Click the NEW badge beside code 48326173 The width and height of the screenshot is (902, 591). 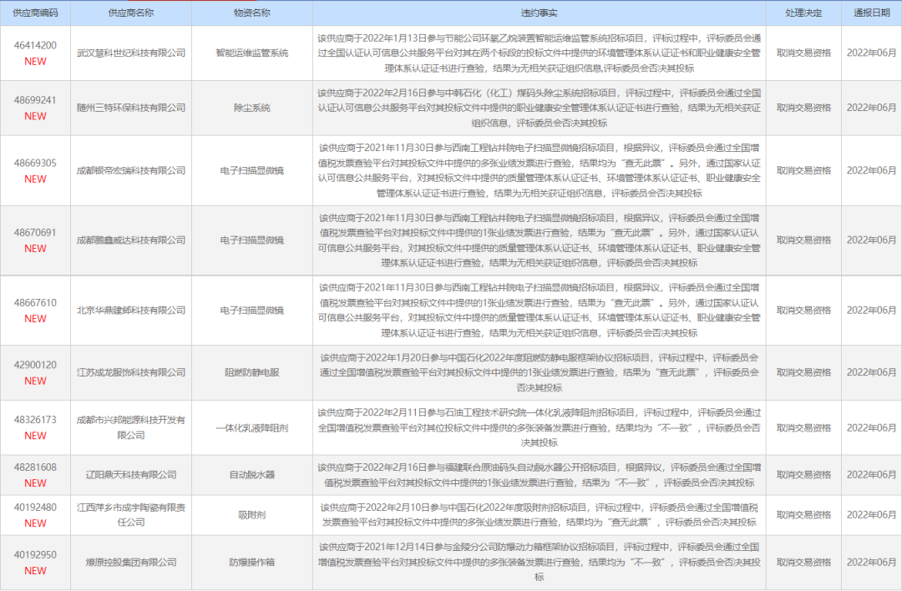(x=38, y=437)
